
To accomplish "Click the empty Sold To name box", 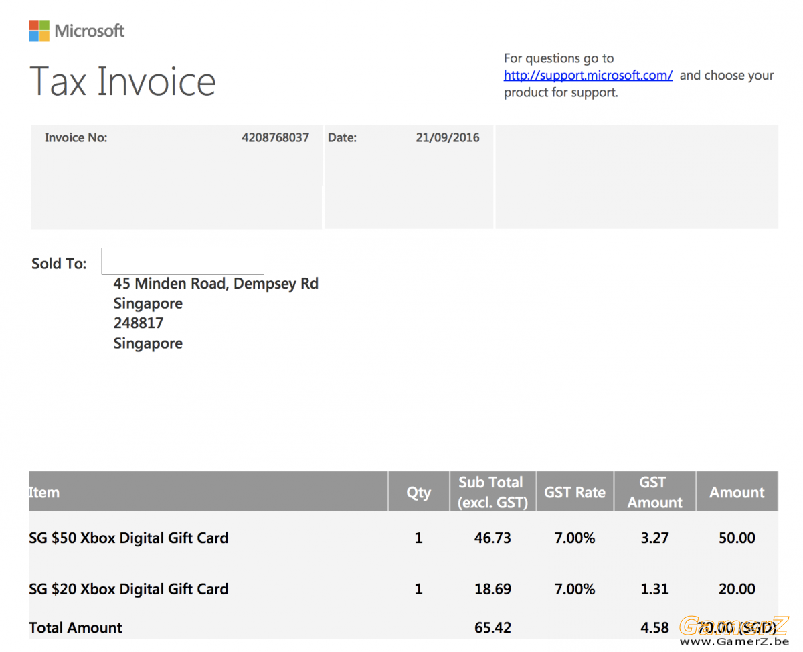I will [183, 261].
